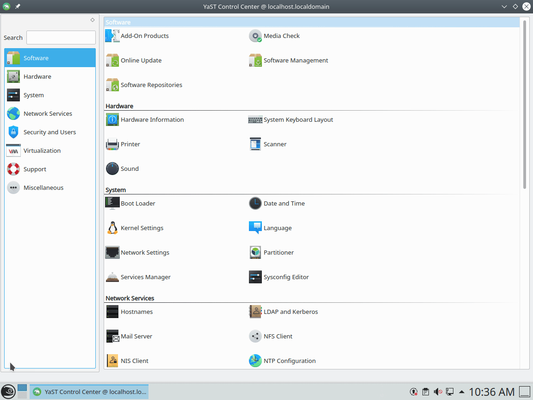Open the window menu via the title bar icon

pyautogui.click(x=6, y=6)
